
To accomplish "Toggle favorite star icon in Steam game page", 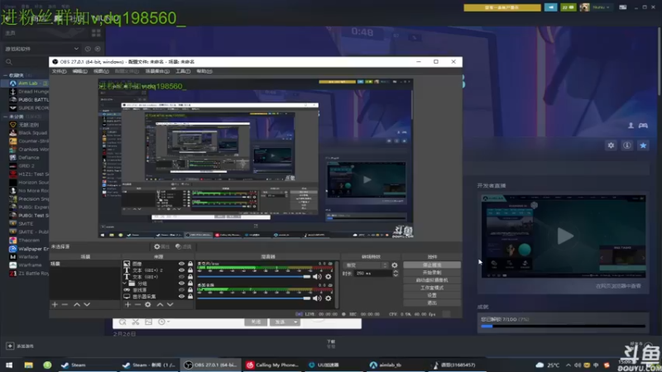I will pos(643,145).
